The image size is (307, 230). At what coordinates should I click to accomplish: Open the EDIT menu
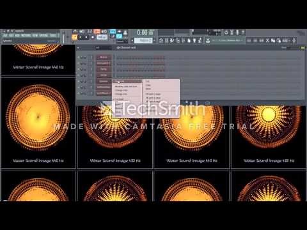coord(12,36)
